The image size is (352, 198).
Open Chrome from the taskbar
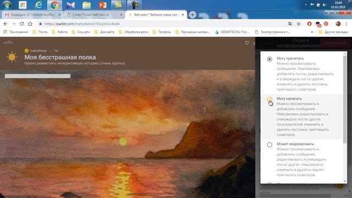(x=54, y=5)
